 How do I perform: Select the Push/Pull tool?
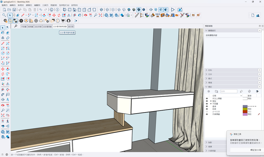(44, 15)
